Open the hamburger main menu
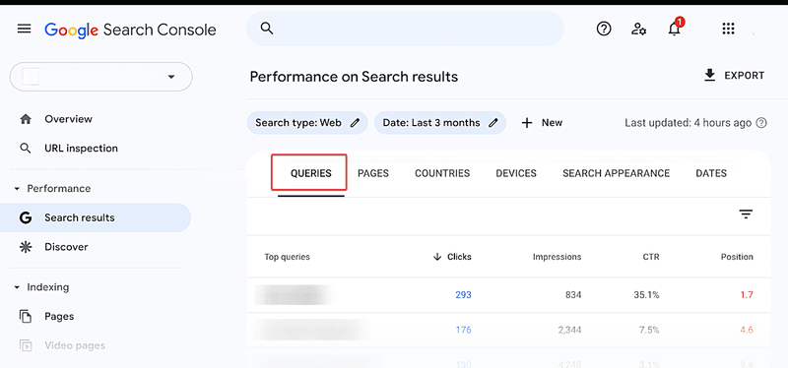The height and width of the screenshot is (368, 788). point(24,29)
